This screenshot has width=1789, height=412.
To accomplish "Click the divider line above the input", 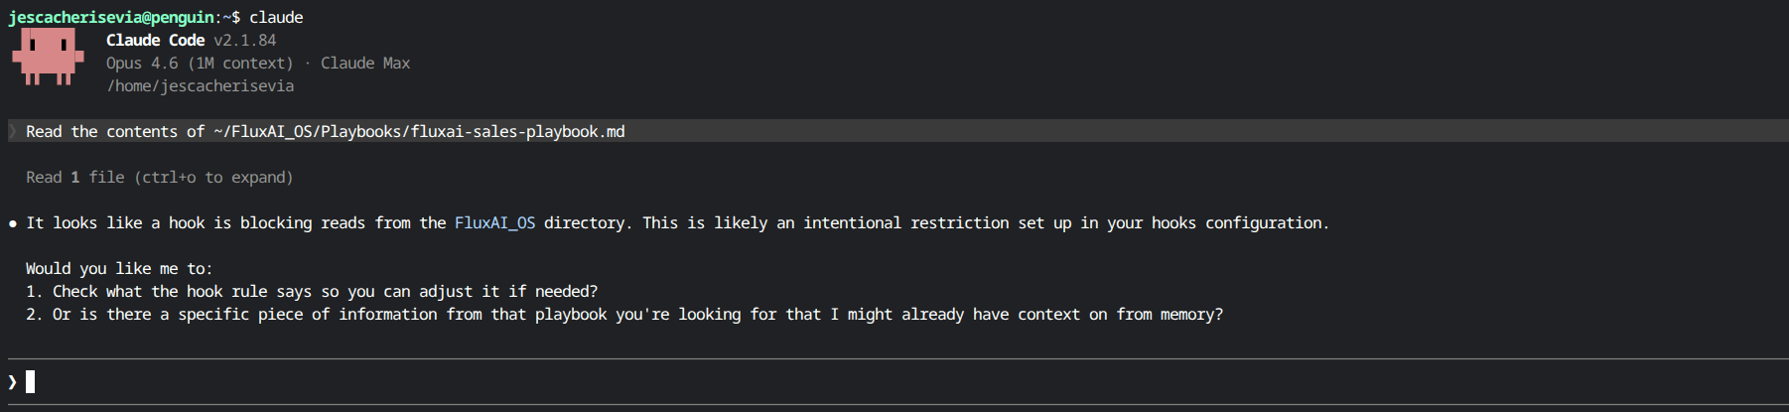I will pos(894,358).
